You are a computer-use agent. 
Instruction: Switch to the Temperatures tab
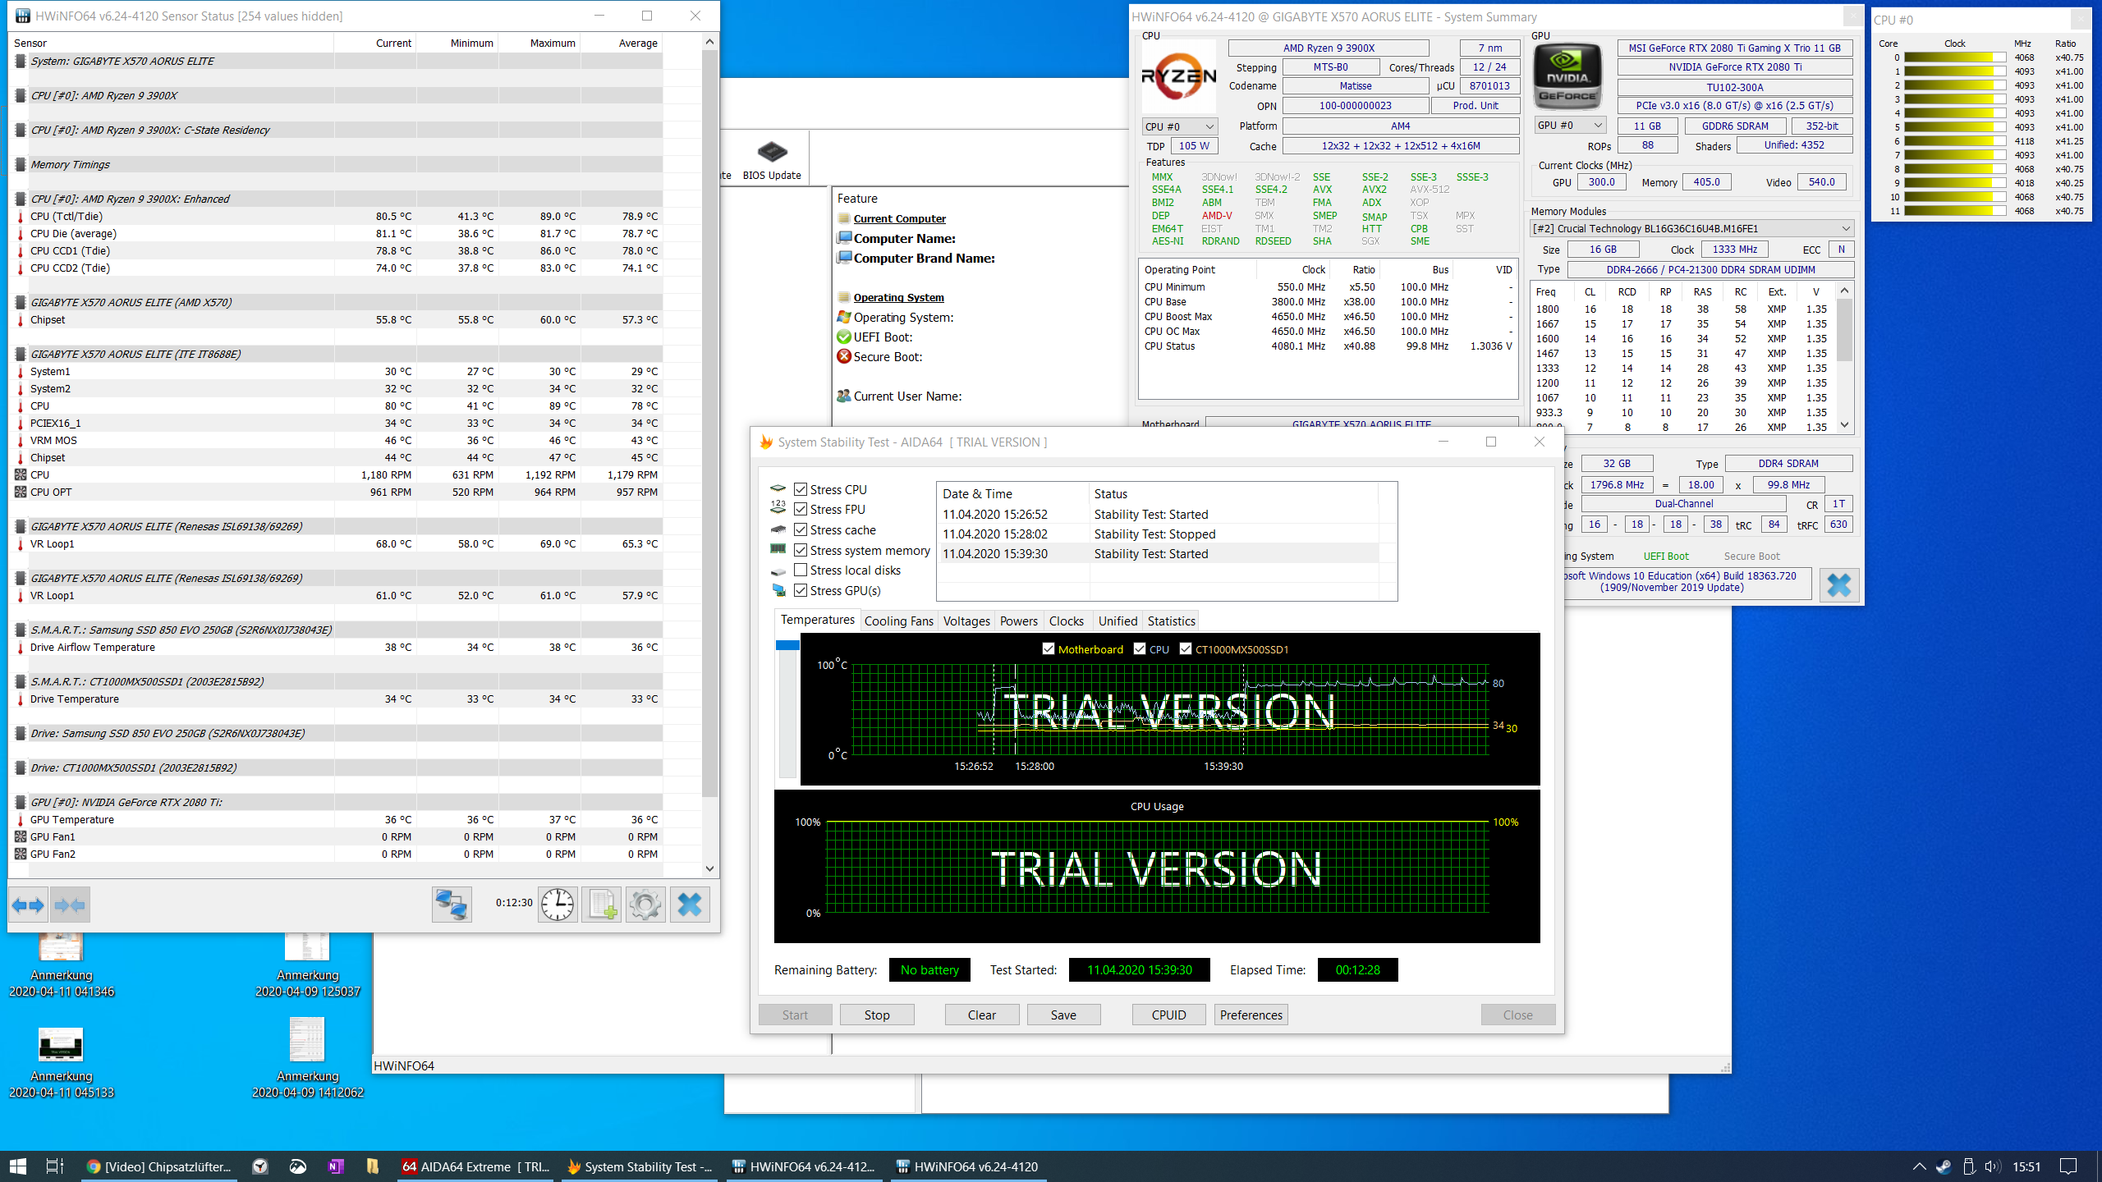pyautogui.click(x=818, y=620)
